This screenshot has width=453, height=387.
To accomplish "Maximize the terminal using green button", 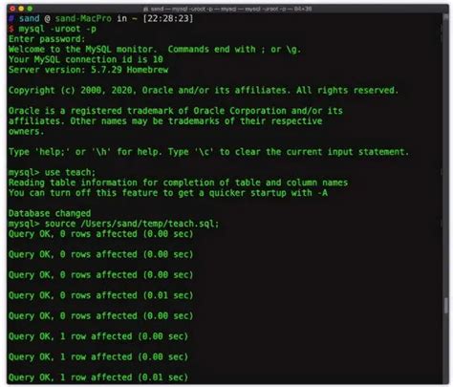I will 30,9.
